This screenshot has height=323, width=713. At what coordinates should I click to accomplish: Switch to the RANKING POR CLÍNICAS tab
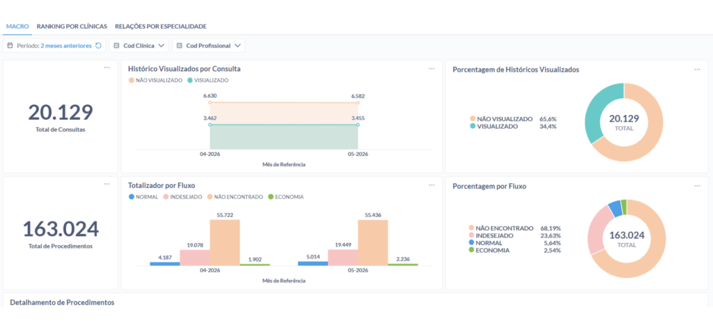[x=72, y=26]
